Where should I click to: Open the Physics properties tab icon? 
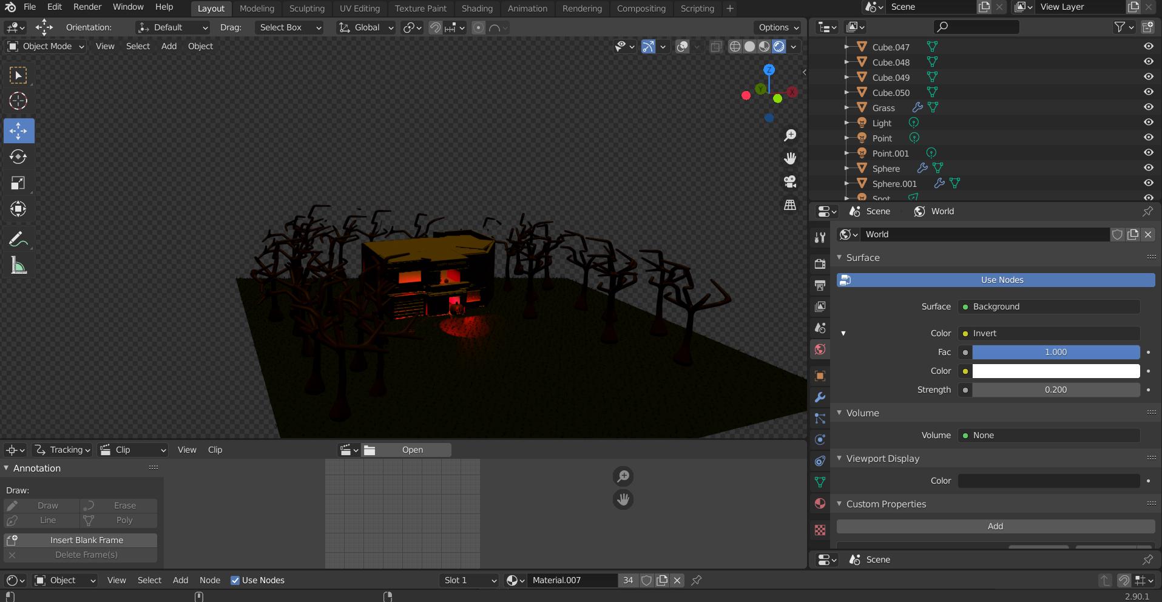820,439
